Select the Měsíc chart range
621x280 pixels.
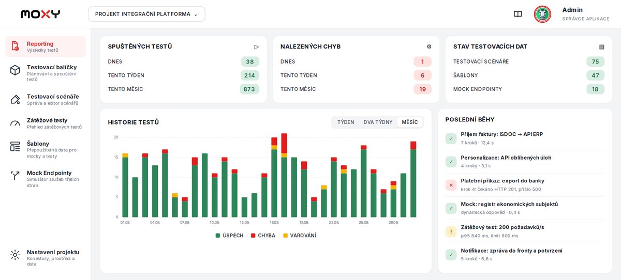coord(410,122)
